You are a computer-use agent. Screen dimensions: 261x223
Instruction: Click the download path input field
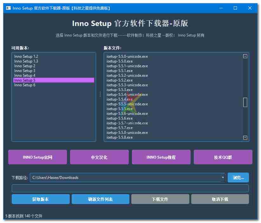pyautogui.click(x=125, y=178)
